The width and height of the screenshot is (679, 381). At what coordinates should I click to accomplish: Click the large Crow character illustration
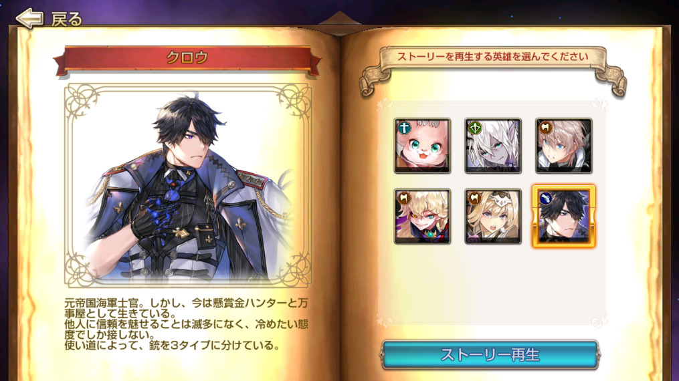point(188,186)
